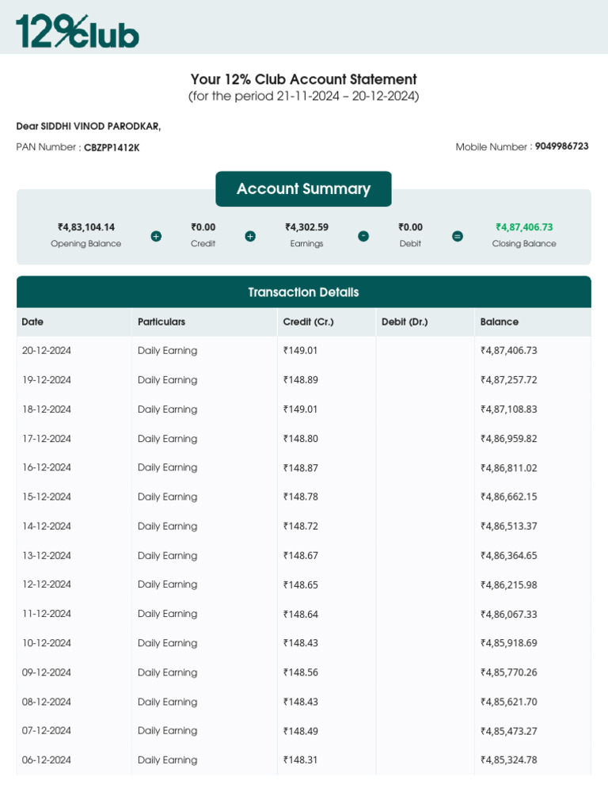Click balance ₹4,86,959.82

point(509,439)
